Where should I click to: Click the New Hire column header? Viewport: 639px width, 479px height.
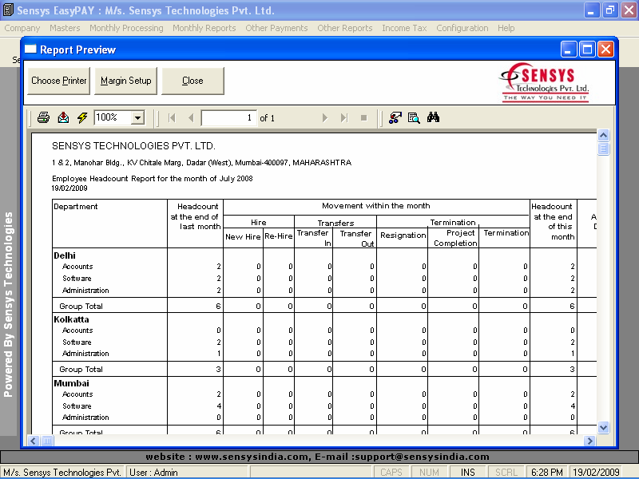[243, 236]
